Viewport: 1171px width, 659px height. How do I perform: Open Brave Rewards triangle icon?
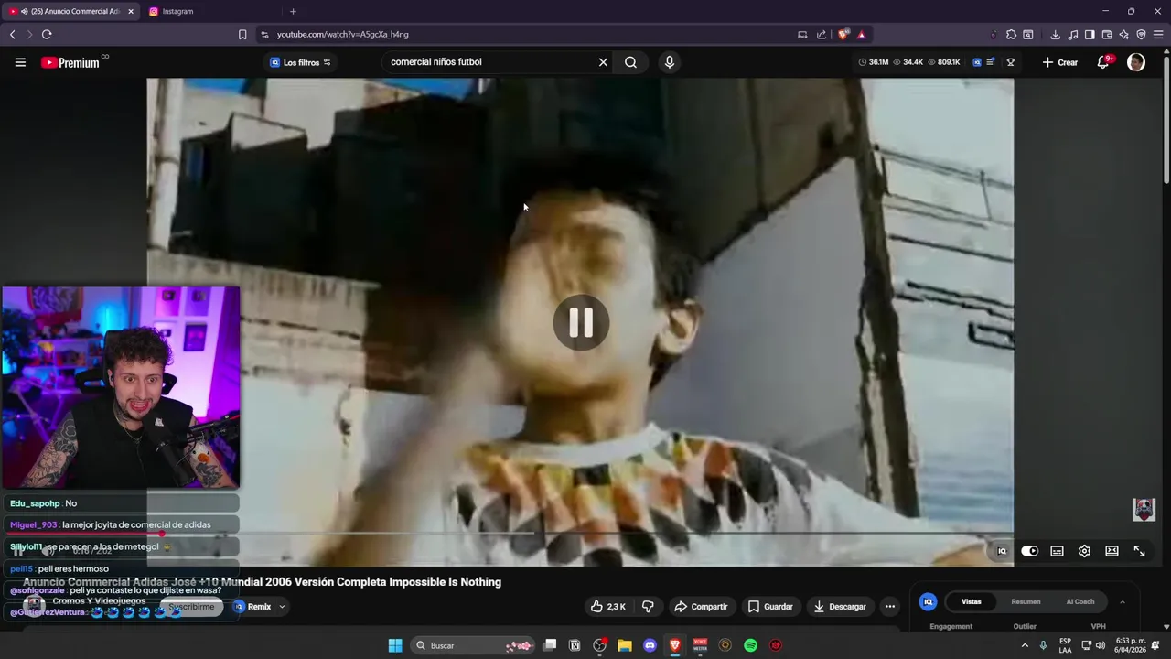[x=861, y=34]
